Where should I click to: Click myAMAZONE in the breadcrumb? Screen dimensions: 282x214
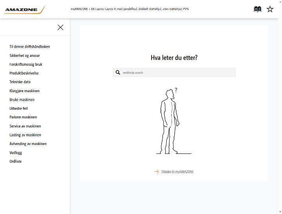click(79, 9)
